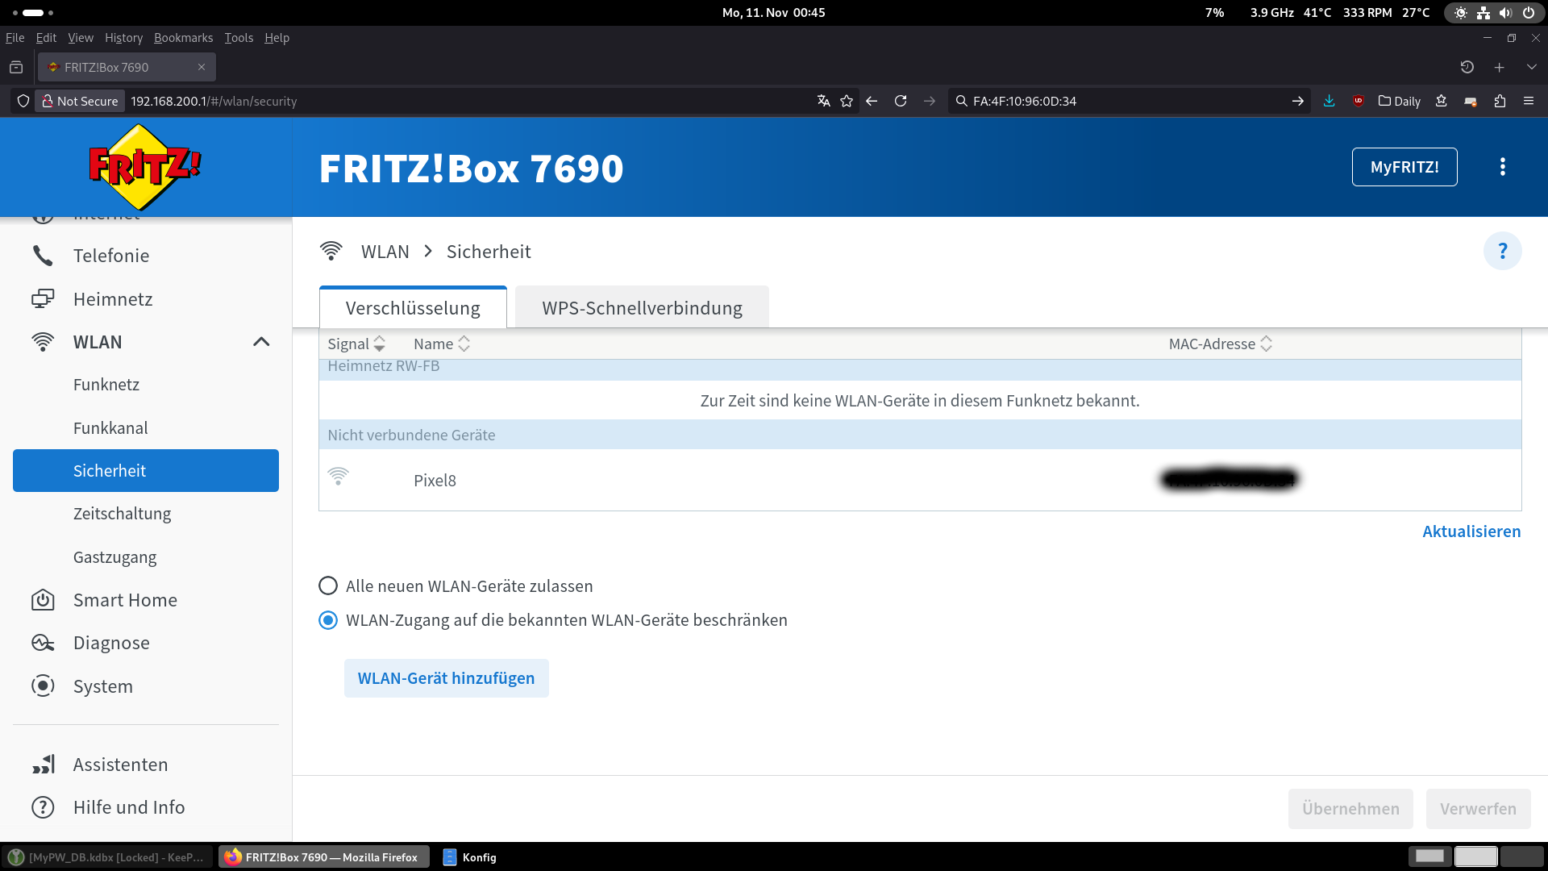This screenshot has width=1548, height=871.
Task: Click WLAN-Gerät hinzufügen button
Action: [x=447, y=678]
